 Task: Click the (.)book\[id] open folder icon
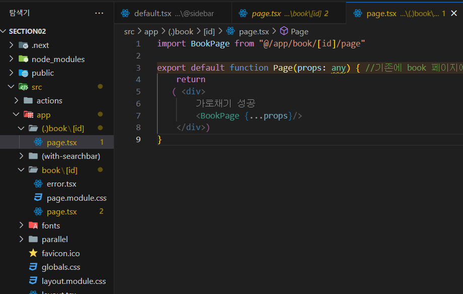coord(33,129)
